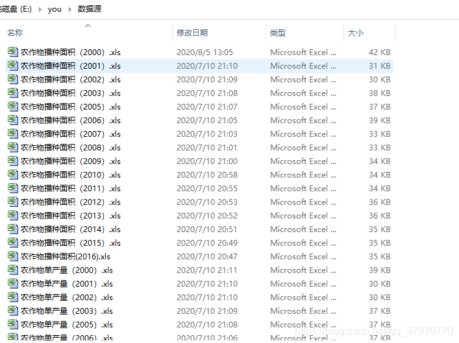Select file name 农作物播种面积 (2012) .xls
The height and width of the screenshot is (343, 459).
pyautogui.click(x=71, y=202)
